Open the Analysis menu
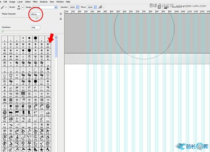This screenshot has width=210, height=152. coord(44,2)
